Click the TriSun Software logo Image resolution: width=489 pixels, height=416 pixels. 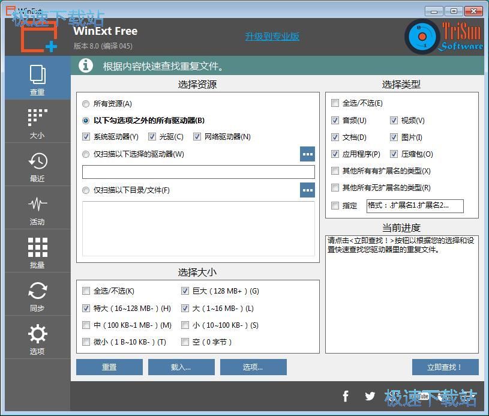tap(423, 36)
